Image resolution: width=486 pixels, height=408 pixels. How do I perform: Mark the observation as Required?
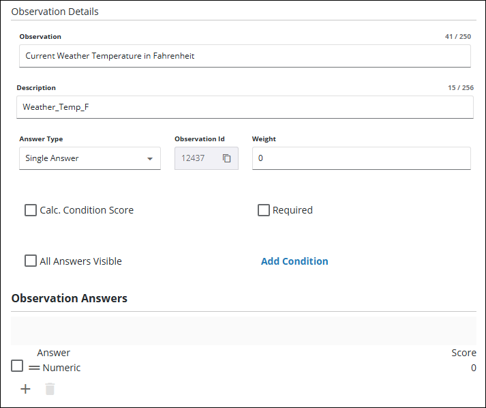pos(264,210)
